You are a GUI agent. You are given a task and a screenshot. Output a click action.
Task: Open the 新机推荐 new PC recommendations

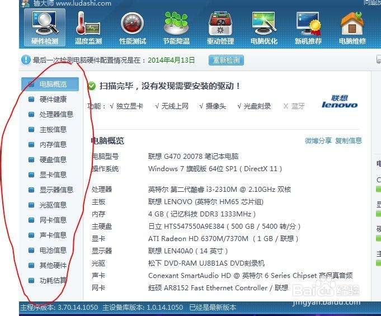(308, 29)
